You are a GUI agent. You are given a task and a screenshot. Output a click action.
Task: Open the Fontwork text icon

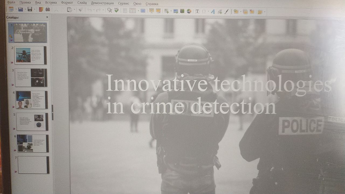coord(213,11)
